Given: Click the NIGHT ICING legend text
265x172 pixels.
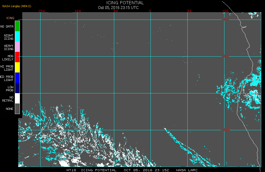Looking at the screenshot, I should pyautogui.click(x=9, y=37).
